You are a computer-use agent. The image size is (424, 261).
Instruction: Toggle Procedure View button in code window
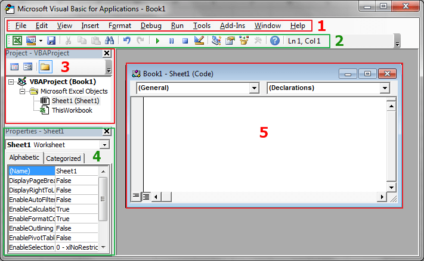point(136,197)
